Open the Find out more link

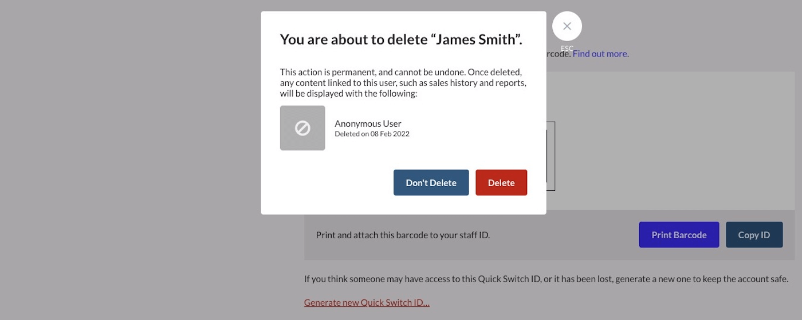tap(600, 54)
